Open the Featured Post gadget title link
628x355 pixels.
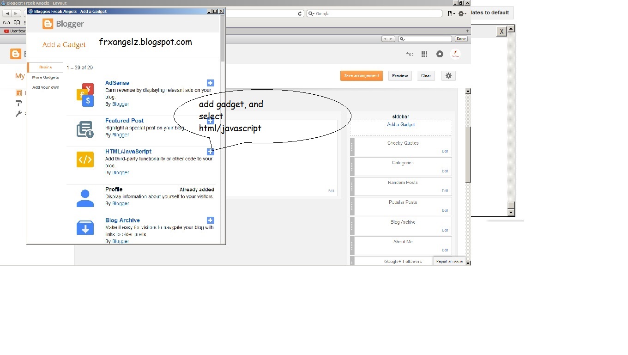click(x=125, y=121)
